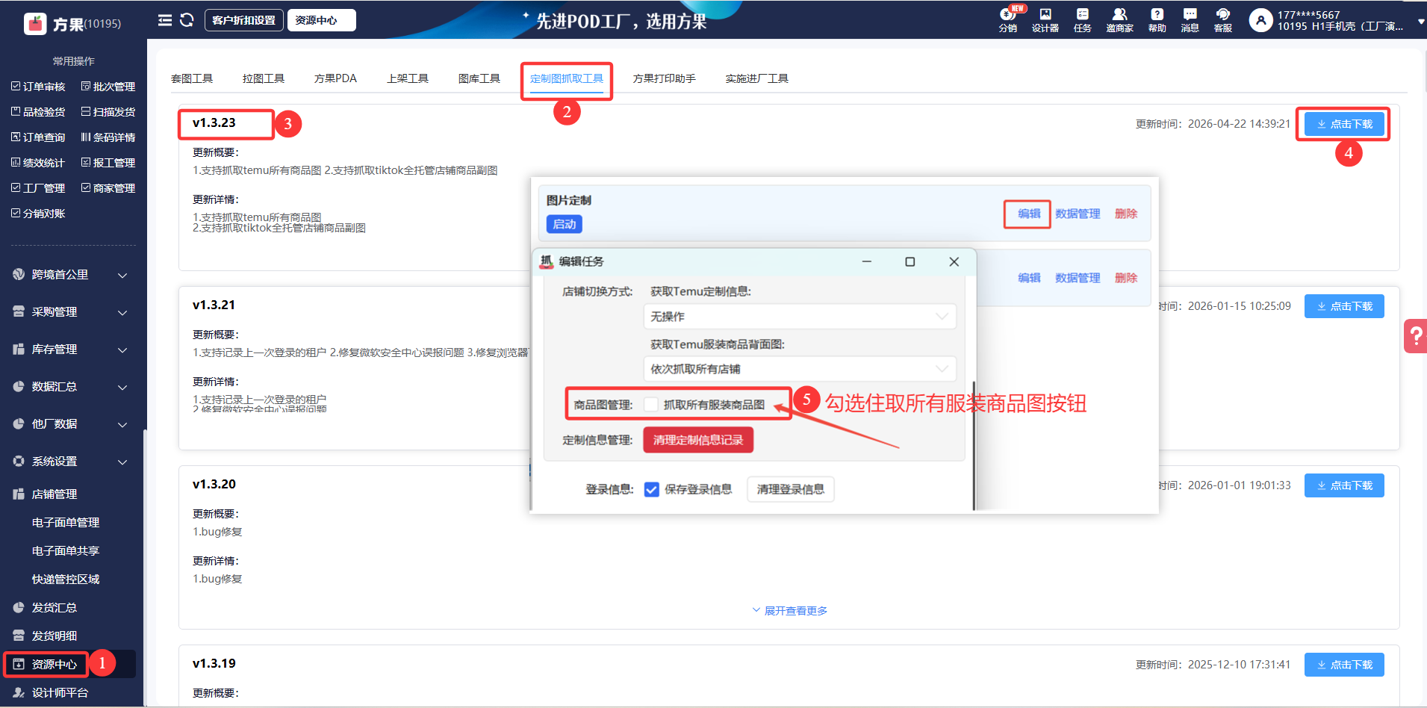Download version v1.3.19
Image resolution: width=1427 pixels, height=708 pixels.
click(1344, 665)
